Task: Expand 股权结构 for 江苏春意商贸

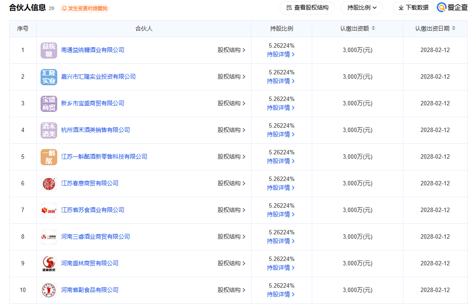Action: point(231,183)
